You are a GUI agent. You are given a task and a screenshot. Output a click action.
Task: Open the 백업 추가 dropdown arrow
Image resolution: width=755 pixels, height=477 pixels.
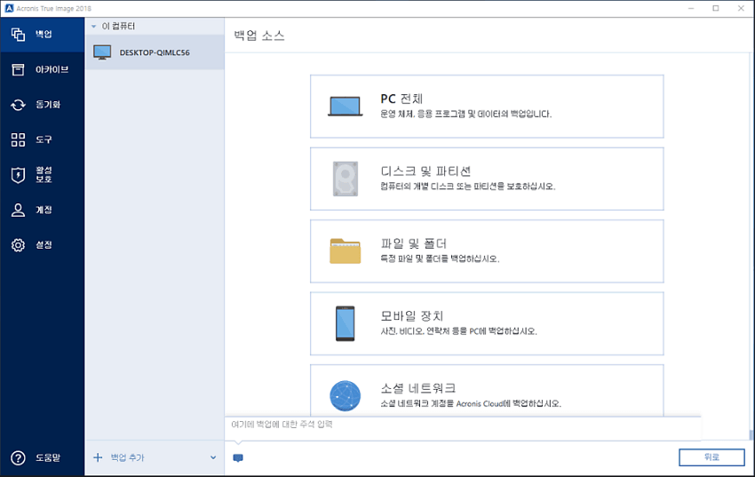click(213, 457)
